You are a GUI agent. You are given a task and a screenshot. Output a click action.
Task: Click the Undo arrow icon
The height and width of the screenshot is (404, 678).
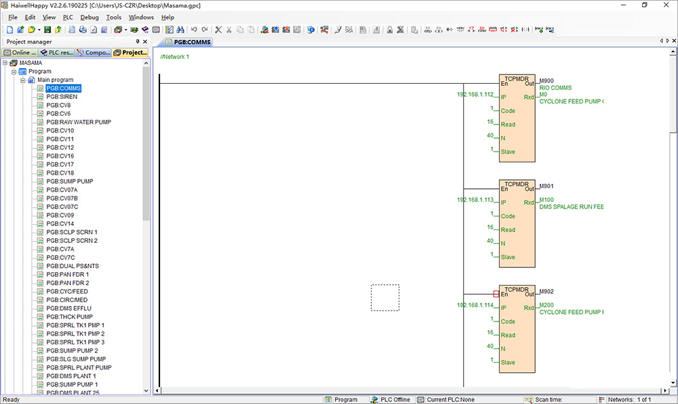pyautogui.click(x=194, y=29)
